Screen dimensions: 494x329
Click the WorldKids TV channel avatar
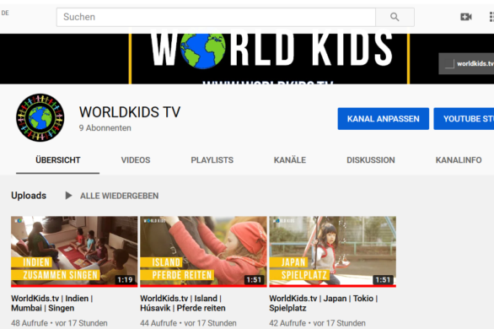(x=40, y=117)
